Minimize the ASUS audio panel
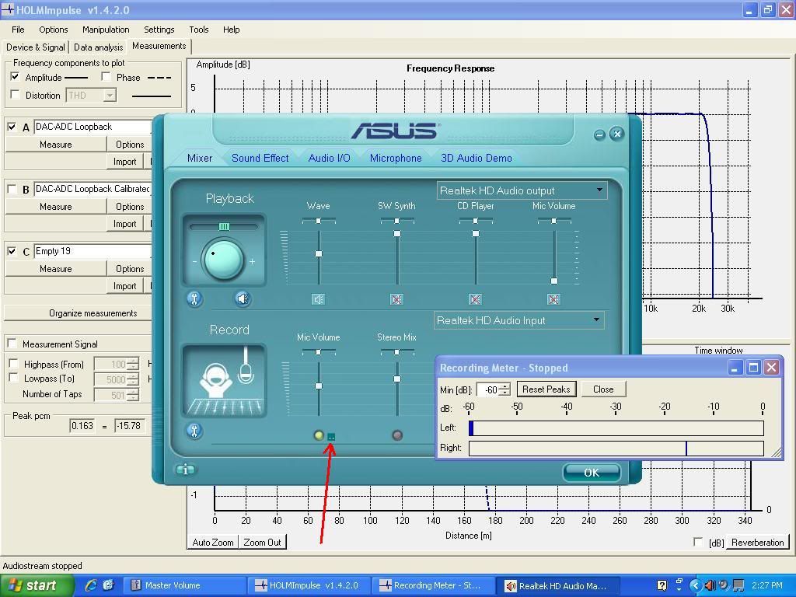Viewport: 796px width, 597px height. coord(599,134)
